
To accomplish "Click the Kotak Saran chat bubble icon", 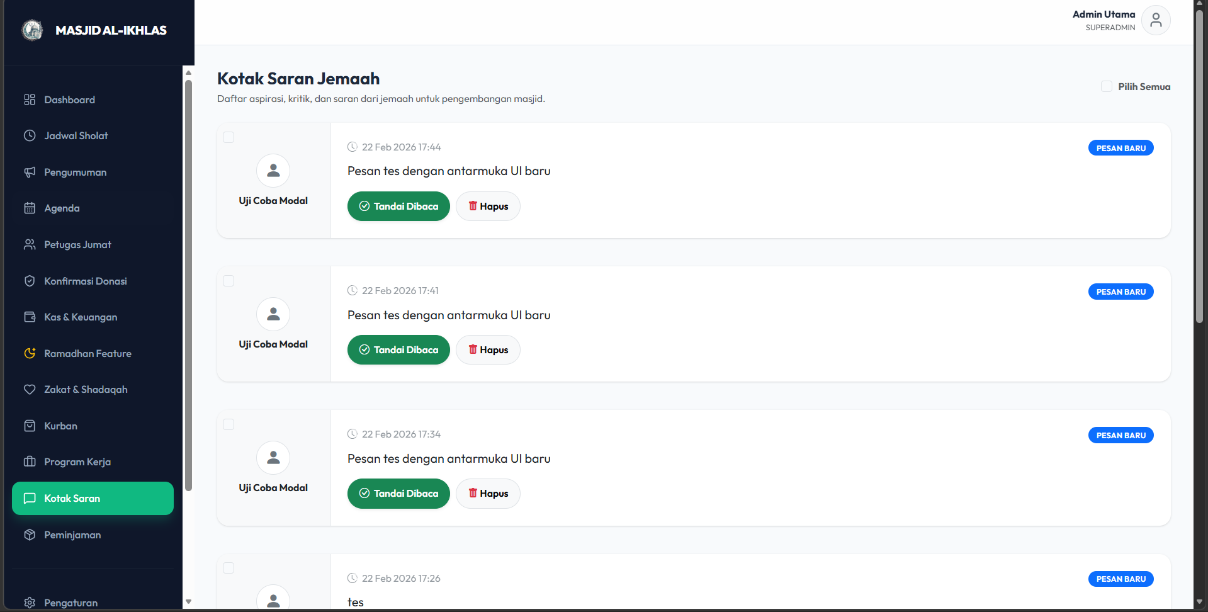I will [30, 498].
